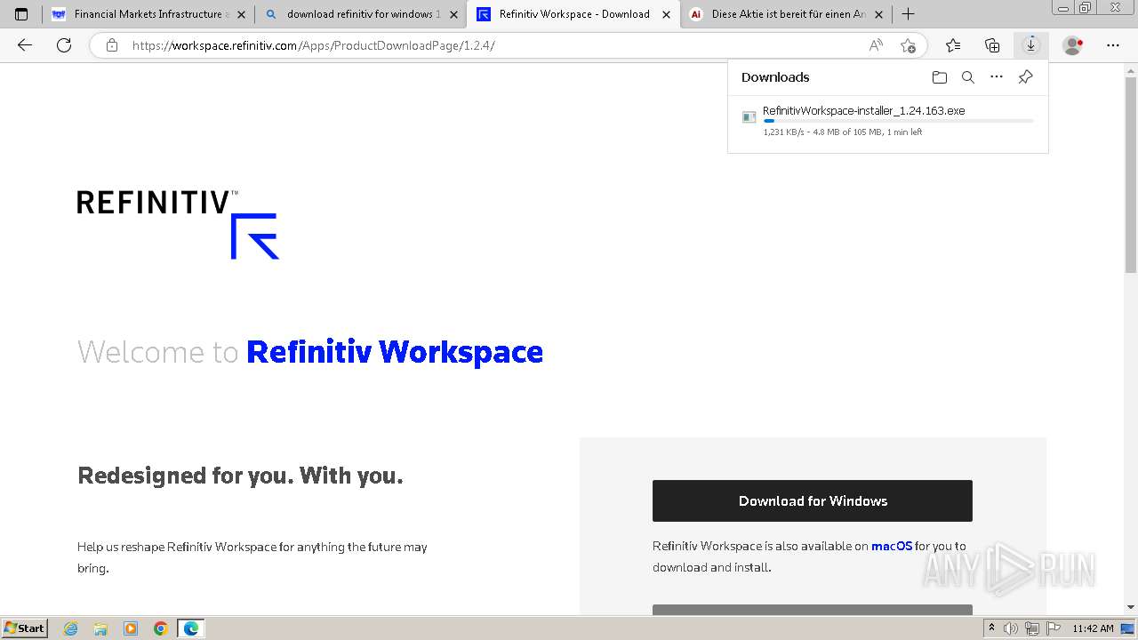The image size is (1138, 640).
Task: Open Edge settings and more menu
Action: pyautogui.click(x=1113, y=45)
